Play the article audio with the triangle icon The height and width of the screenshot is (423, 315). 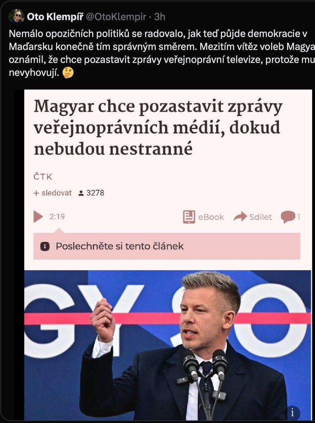pos(38,217)
